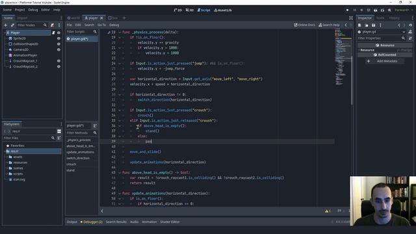Click the script minimap overview
416x234 pixels.
click(343, 57)
